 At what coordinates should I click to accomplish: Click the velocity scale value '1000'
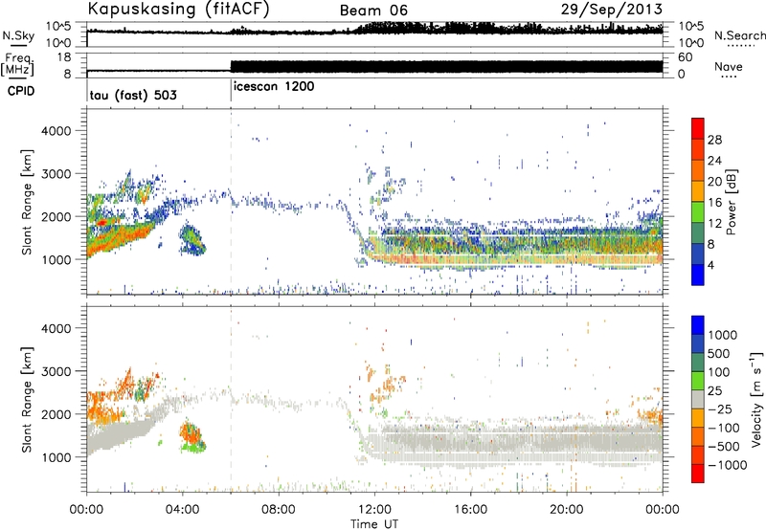[722, 335]
